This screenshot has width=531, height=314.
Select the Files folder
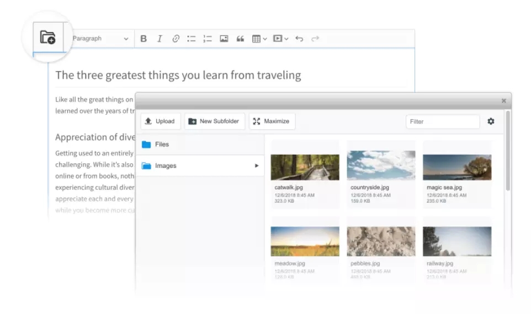click(162, 145)
